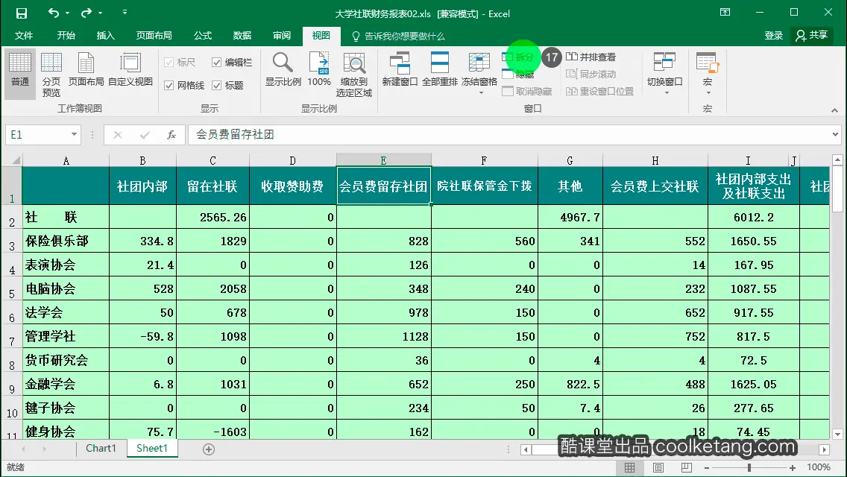
Task: Select Normal view in Workbook Views
Action: coord(20,74)
